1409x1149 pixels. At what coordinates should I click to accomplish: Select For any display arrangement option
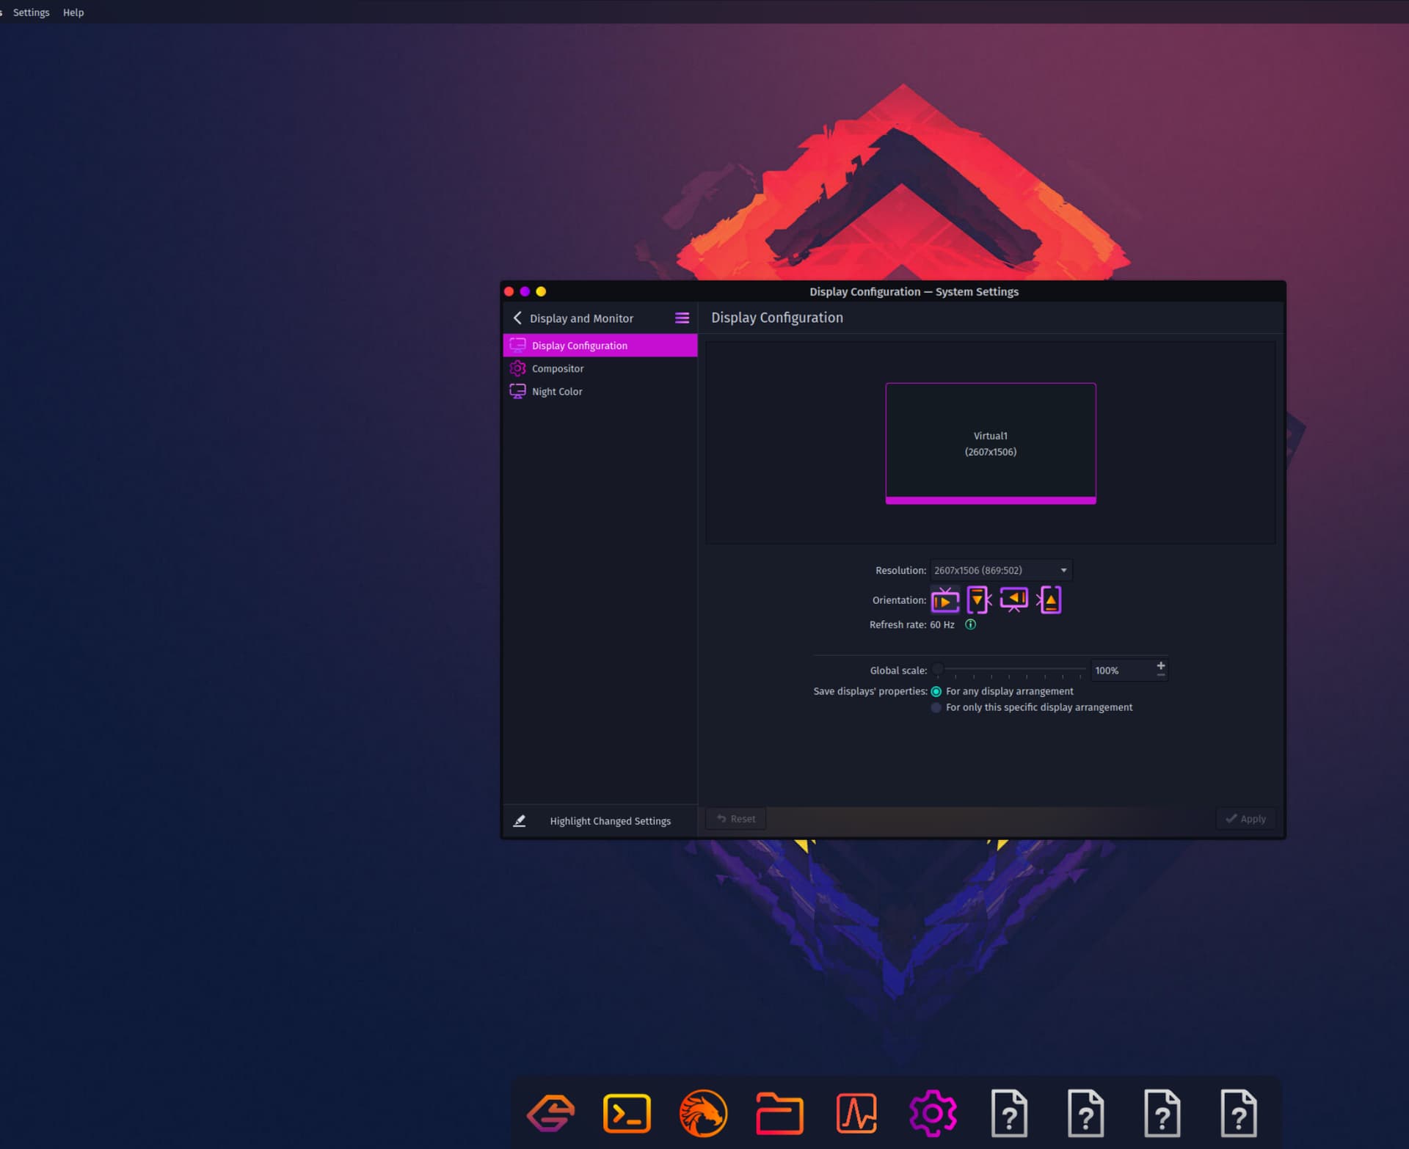[x=1002, y=691]
